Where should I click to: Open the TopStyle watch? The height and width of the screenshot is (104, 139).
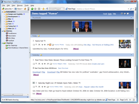click(11, 41)
